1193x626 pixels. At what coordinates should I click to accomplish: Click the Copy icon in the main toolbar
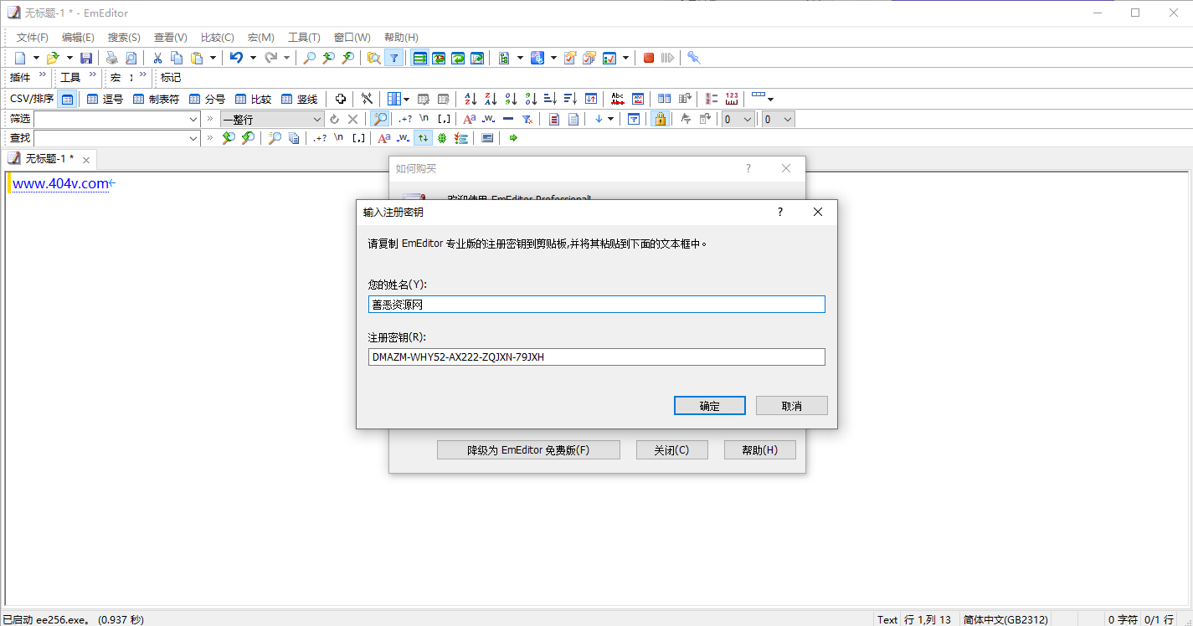click(177, 58)
